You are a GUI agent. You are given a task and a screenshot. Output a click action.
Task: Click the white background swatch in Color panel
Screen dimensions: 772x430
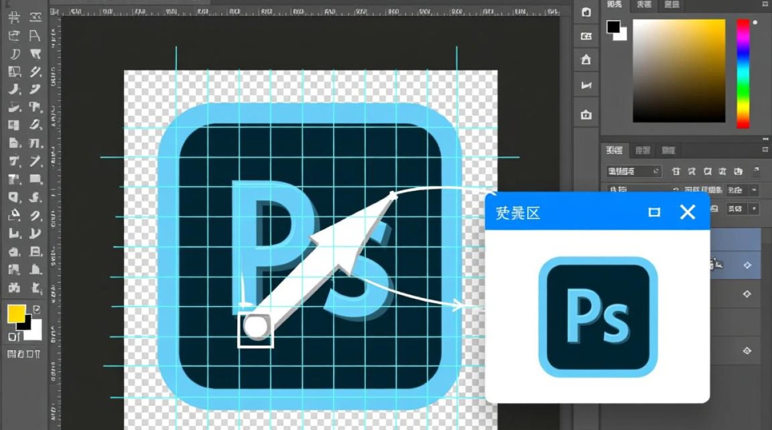pyautogui.click(x=622, y=35)
